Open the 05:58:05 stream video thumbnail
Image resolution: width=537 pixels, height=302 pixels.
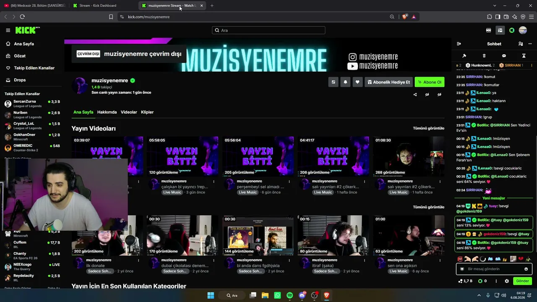(182, 156)
